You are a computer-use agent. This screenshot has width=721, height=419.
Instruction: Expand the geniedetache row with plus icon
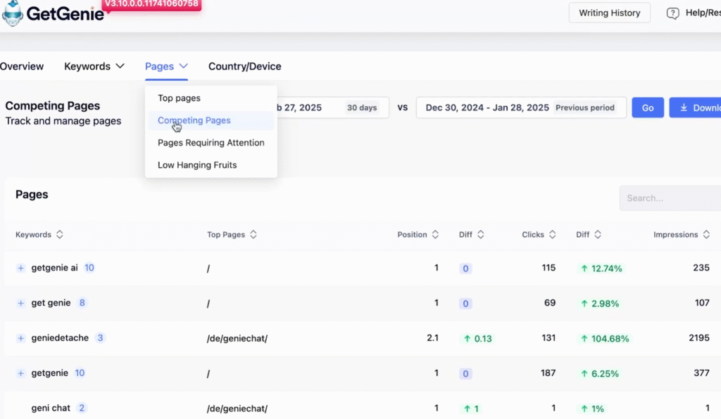click(x=20, y=338)
